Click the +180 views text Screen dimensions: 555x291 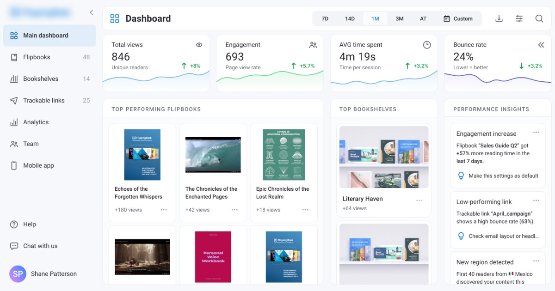(128, 210)
